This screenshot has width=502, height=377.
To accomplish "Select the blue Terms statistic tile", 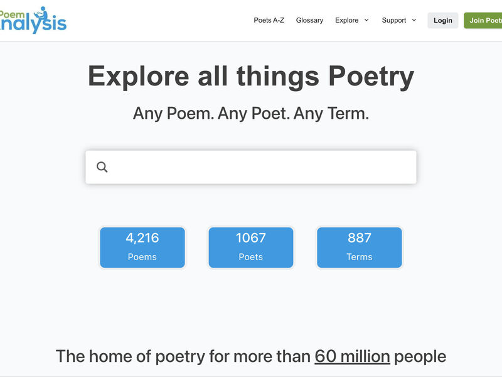I will tap(359, 247).
